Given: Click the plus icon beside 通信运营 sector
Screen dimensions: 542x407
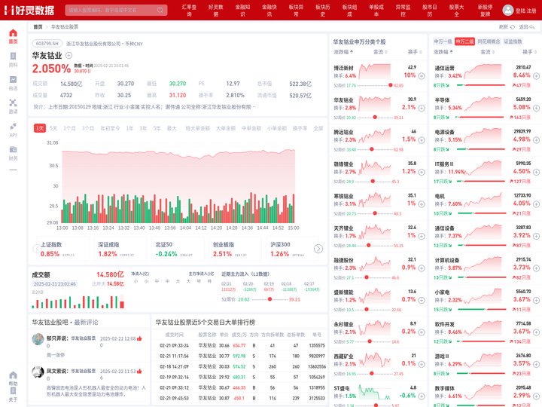Looking at the screenshot, I should (x=536, y=76).
